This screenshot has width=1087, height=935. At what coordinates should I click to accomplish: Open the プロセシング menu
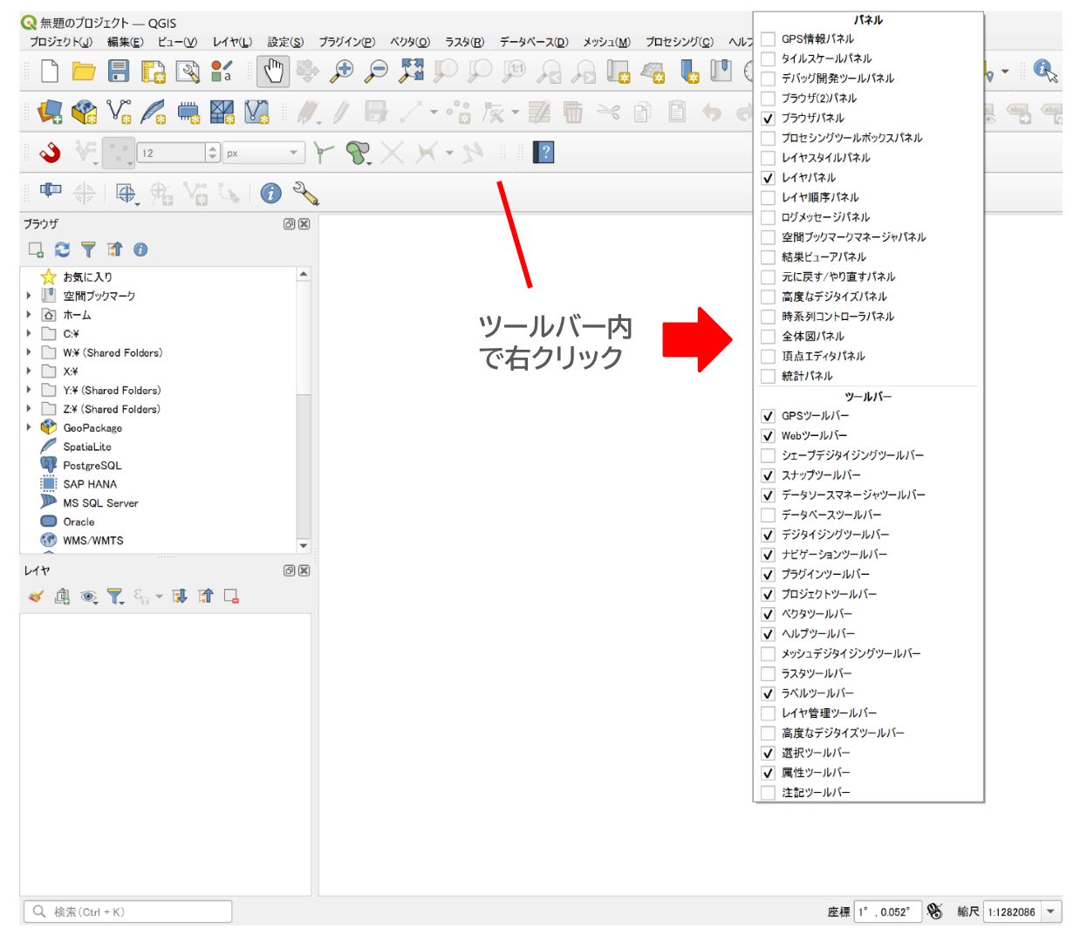(679, 42)
